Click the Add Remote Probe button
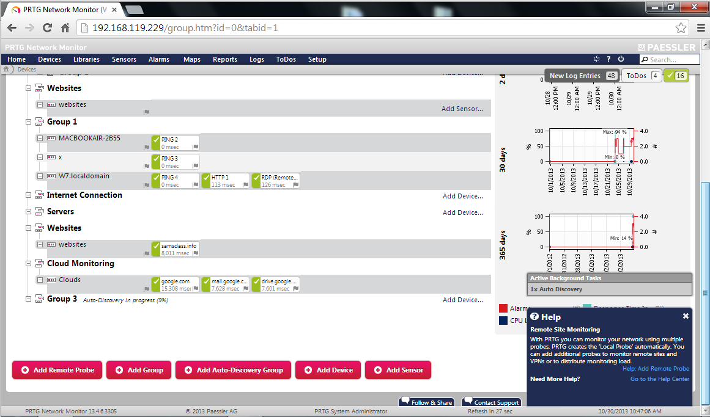The width and height of the screenshot is (710, 417). click(x=57, y=370)
